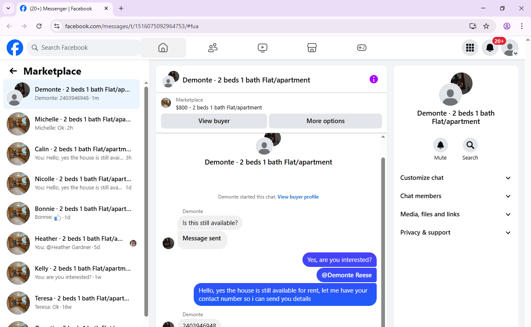Open notifications bell with 20+ badge
531x327 pixels.
tap(490, 48)
